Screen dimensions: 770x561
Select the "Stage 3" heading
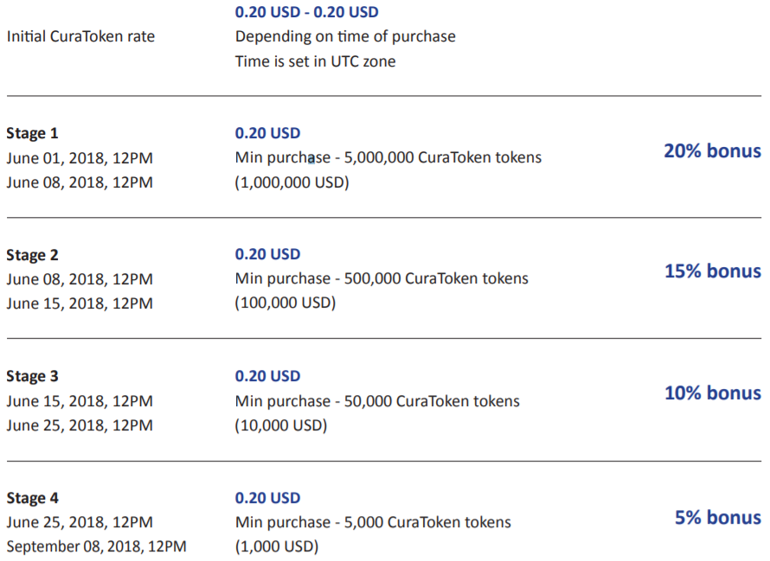point(32,376)
